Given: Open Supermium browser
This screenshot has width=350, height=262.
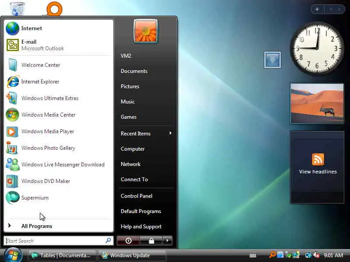Looking at the screenshot, I should (x=59, y=198).
